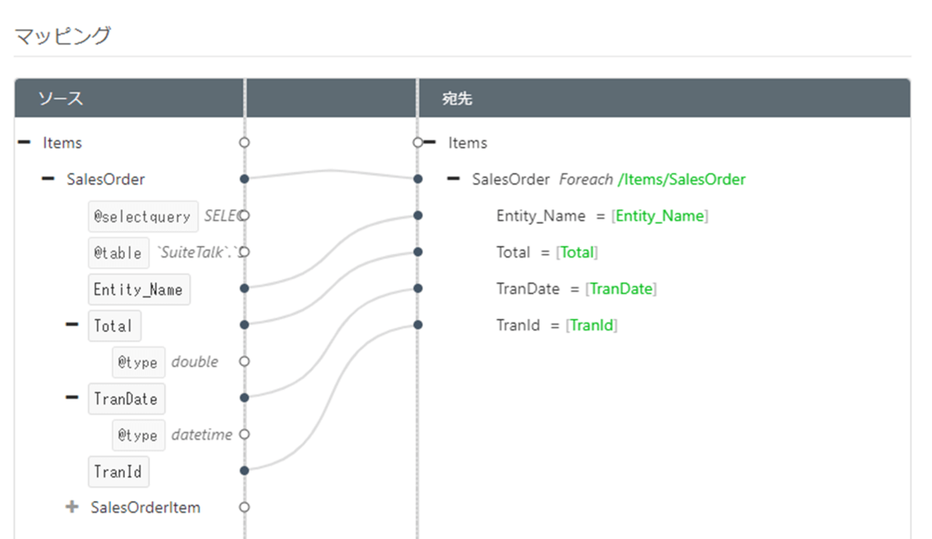Click destination connector dot for TranDate
Image resolution: width=932 pixels, height=539 pixels.
click(419, 289)
